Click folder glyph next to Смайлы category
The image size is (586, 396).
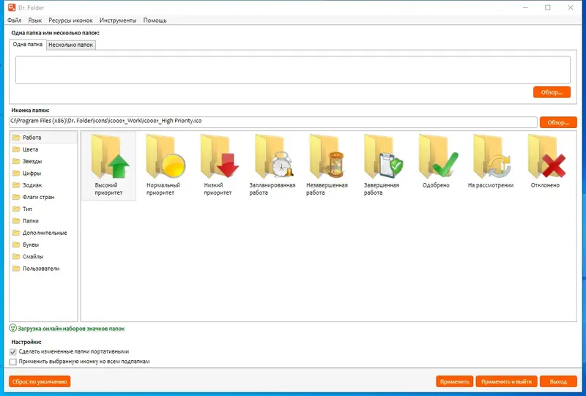point(15,257)
